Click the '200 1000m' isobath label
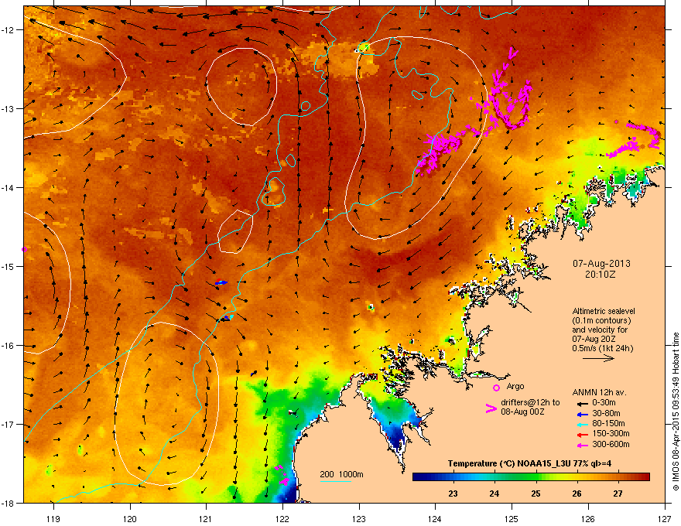The width and height of the screenshot is (681, 526). 341,474
